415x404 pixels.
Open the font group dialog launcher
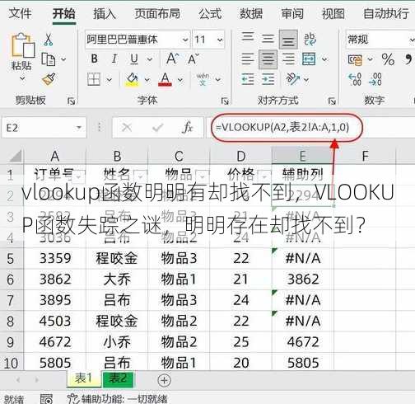click(225, 101)
